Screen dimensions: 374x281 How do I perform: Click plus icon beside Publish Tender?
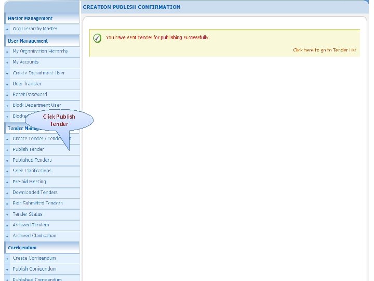pyautogui.click(x=7, y=150)
